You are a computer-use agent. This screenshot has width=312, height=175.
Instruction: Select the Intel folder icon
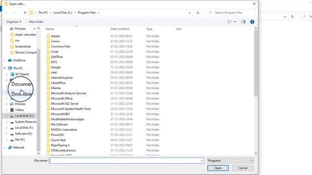(48, 72)
